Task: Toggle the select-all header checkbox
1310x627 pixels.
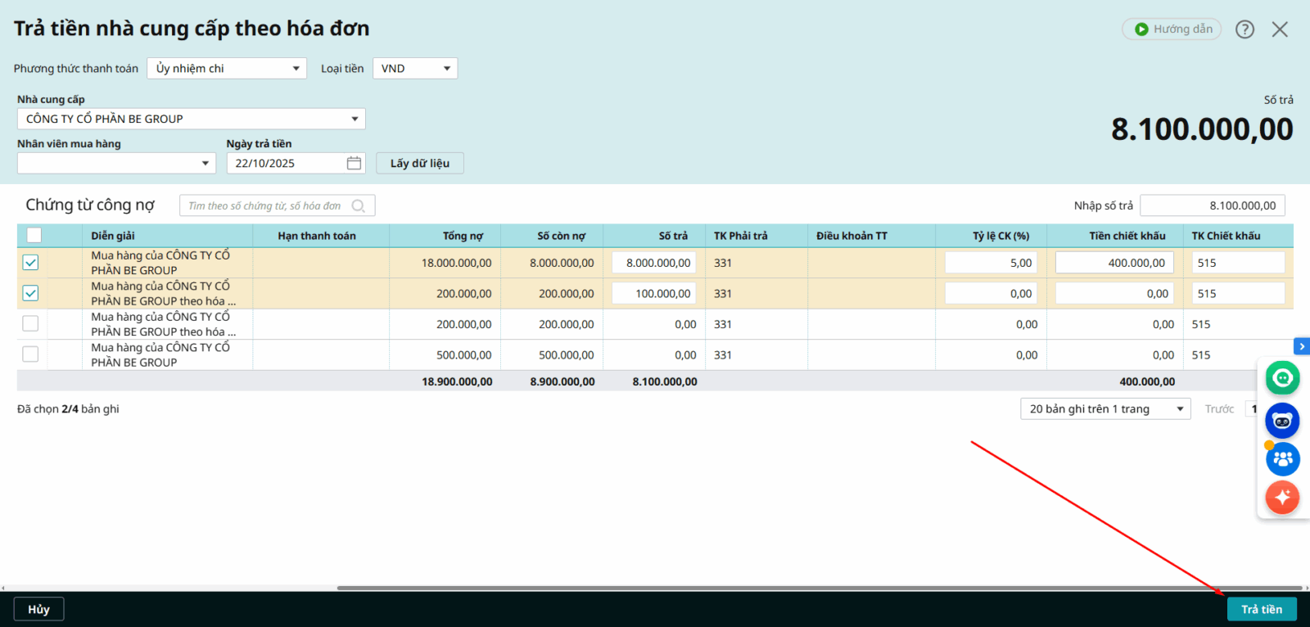Action: [34, 236]
